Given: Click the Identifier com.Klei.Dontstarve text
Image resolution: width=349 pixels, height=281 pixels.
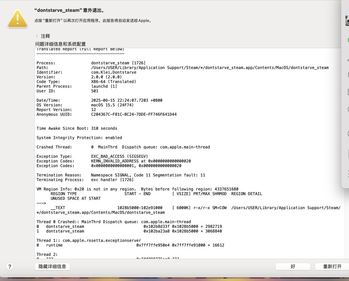Looking at the screenshot, I should point(113,72).
